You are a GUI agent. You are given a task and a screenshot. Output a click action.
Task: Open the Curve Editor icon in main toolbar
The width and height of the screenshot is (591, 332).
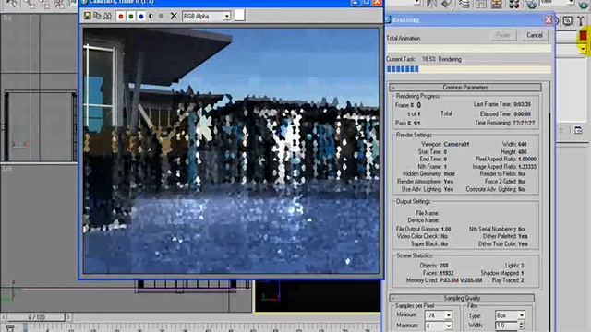pos(480,4)
